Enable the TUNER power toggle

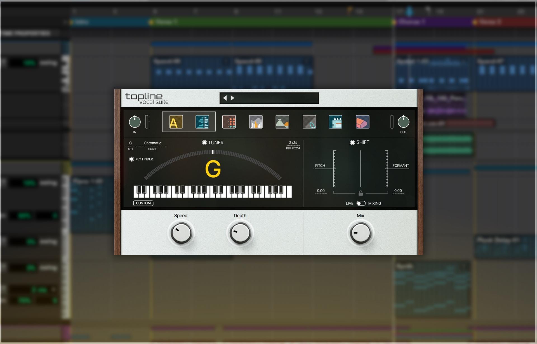[204, 143]
